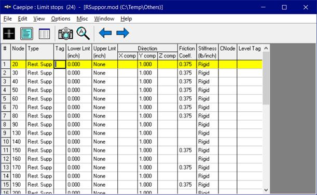
Task: Click row number 10 header
Action: coord(6,142)
